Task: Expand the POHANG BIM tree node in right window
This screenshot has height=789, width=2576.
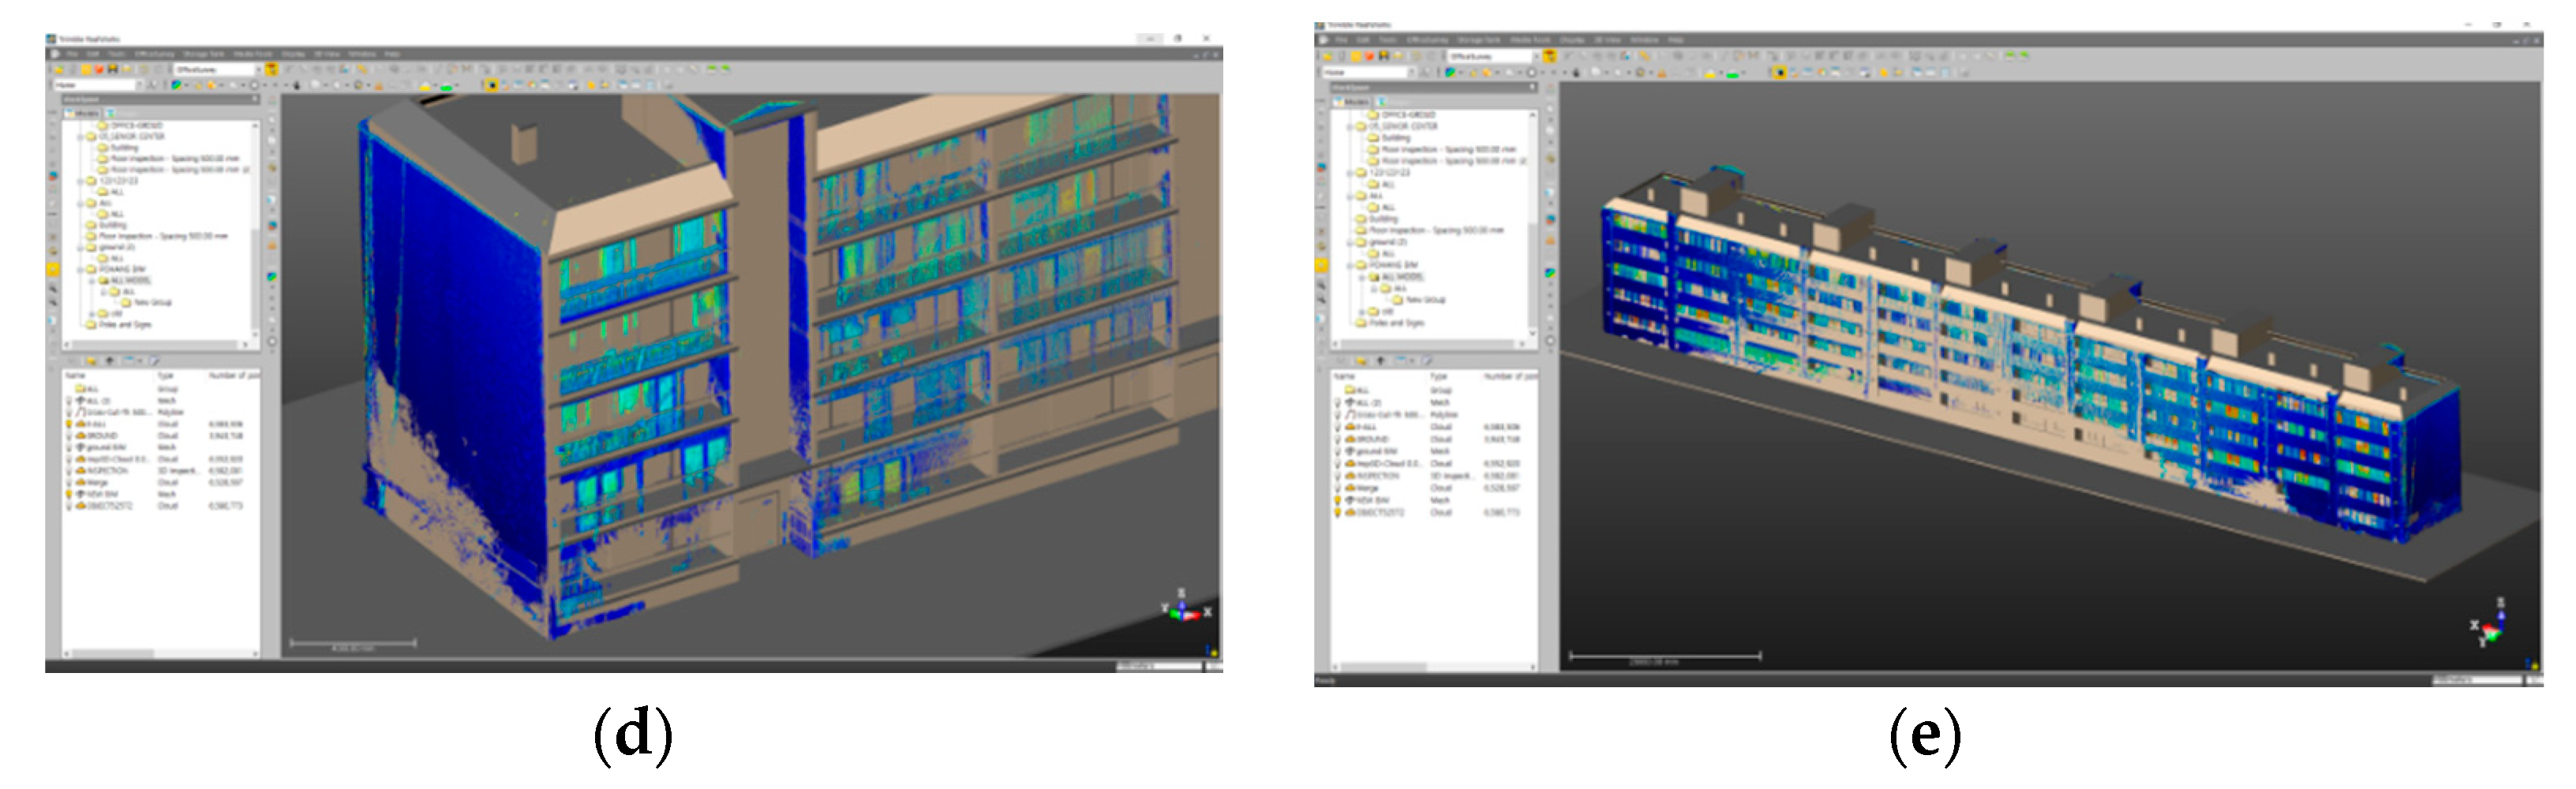Action: tap(1350, 265)
